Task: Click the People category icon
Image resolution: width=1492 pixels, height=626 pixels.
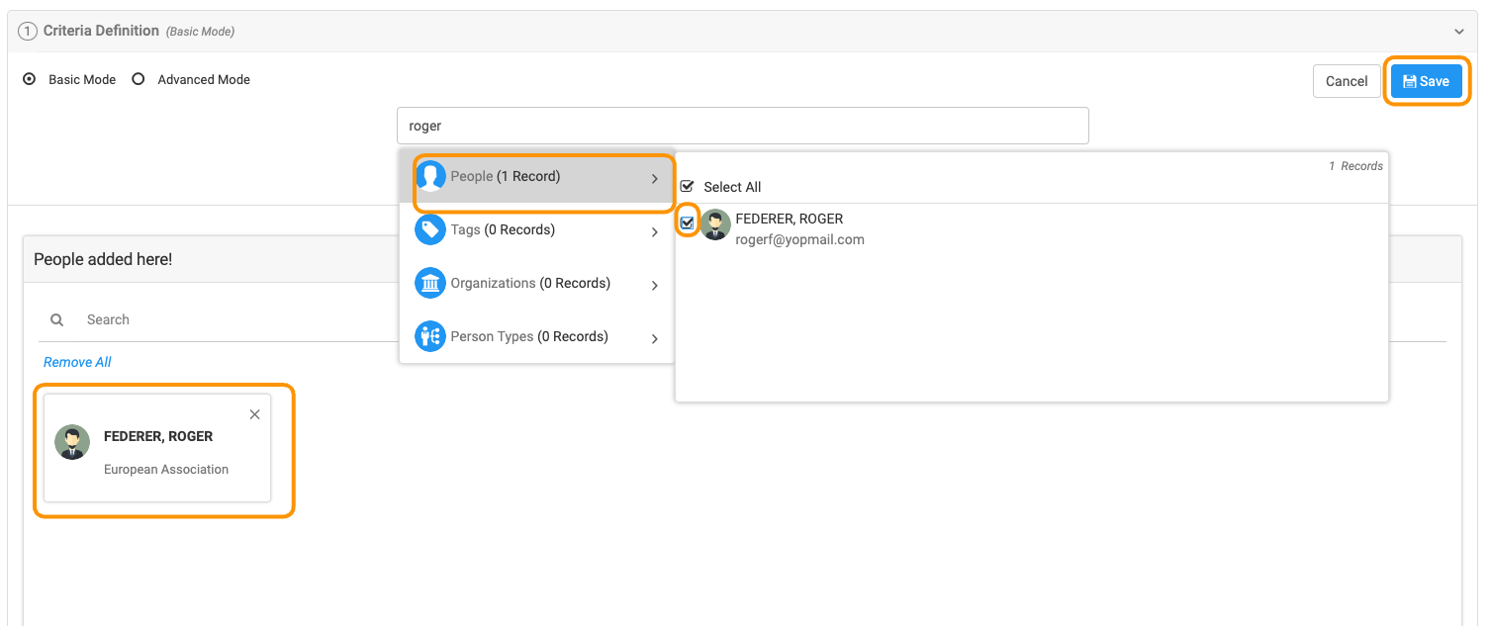Action: [430, 177]
